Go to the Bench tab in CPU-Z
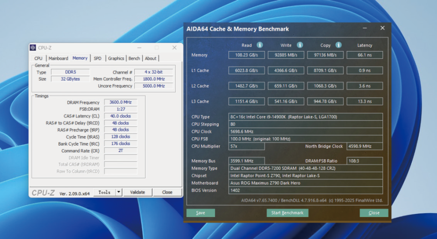Screen dimensions: 437x239 [134, 58]
